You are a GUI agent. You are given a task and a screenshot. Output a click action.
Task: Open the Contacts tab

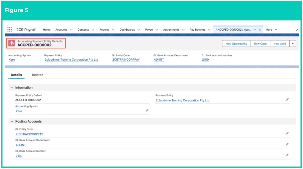click(83, 30)
